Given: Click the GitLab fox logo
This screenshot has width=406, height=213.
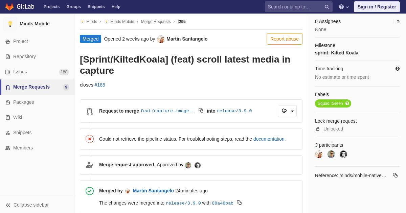Looking at the screenshot, I should tap(9, 7).
